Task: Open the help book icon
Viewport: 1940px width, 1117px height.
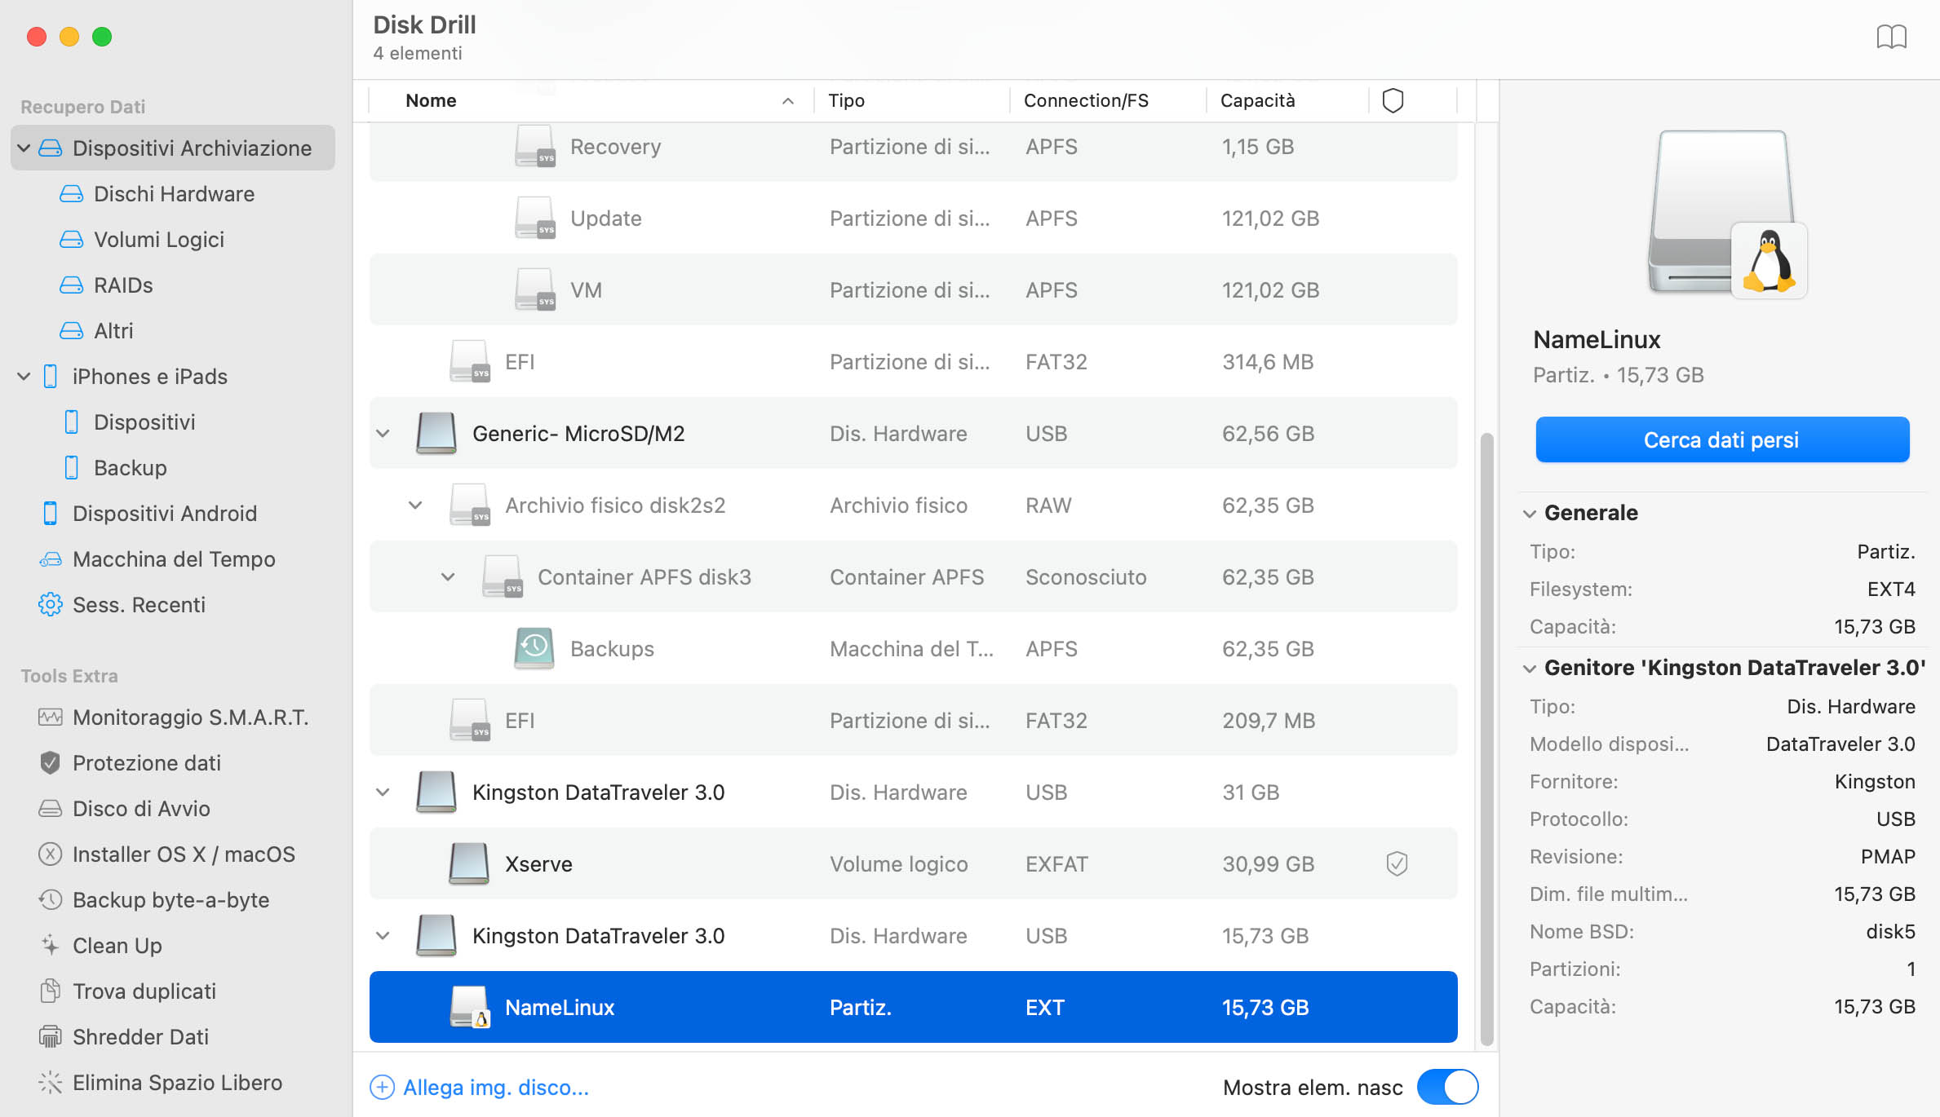Action: (x=1891, y=37)
